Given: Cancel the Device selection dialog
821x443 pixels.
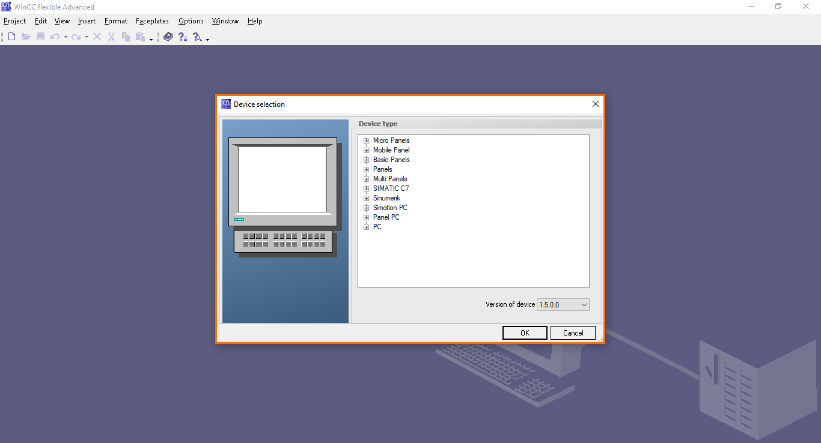Looking at the screenshot, I should pos(573,333).
